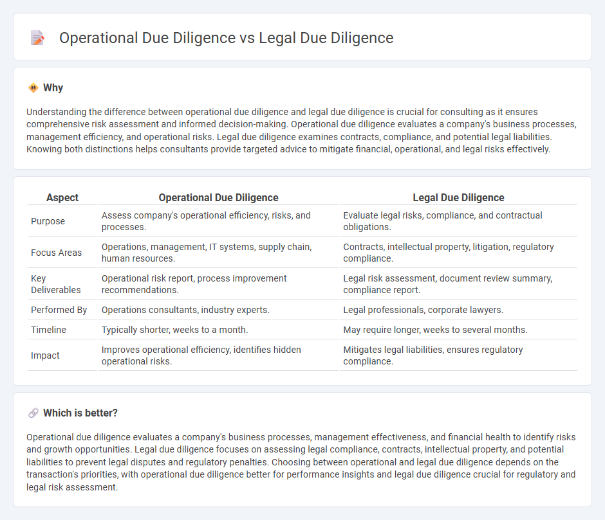This screenshot has height=520, width=605.
Task: Click the orange diamond icon next to Why
Action: click(33, 88)
